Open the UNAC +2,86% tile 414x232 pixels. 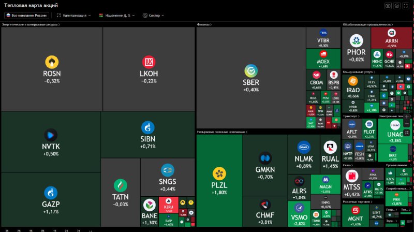pyautogui.click(x=395, y=132)
